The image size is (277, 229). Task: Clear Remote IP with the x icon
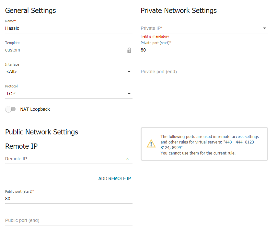pyautogui.click(x=127, y=159)
